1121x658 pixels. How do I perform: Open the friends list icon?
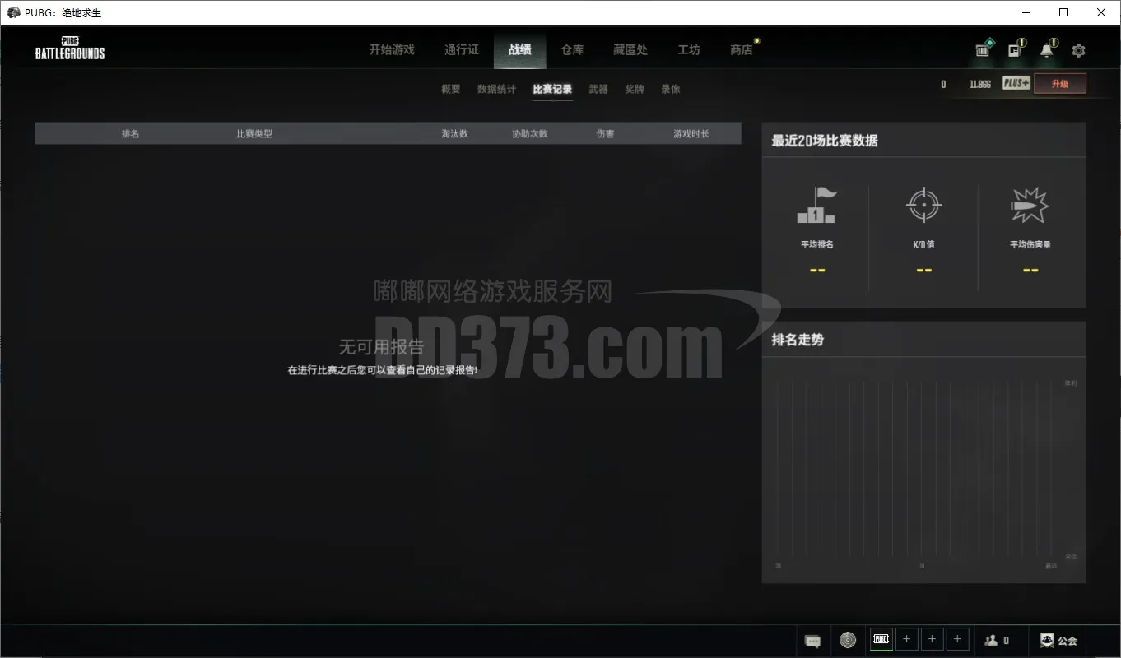tap(991, 640)
